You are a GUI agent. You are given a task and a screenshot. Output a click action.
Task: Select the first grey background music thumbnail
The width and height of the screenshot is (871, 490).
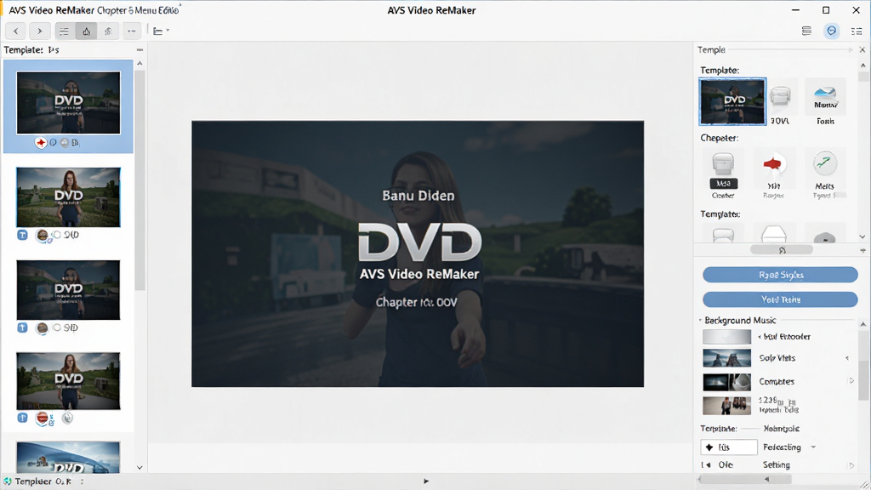coord(726,337)
